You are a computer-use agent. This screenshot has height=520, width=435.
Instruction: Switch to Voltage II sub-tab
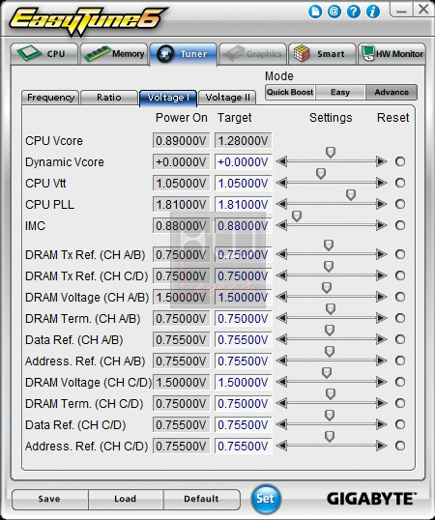click(x=227, y=98)
